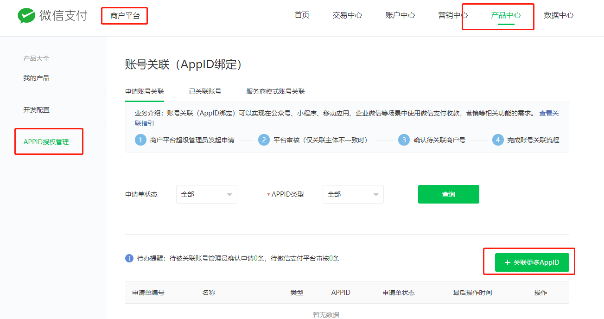Open the 查看关联指引 link
Screen dimensions: 604x319
coord(549,113)
